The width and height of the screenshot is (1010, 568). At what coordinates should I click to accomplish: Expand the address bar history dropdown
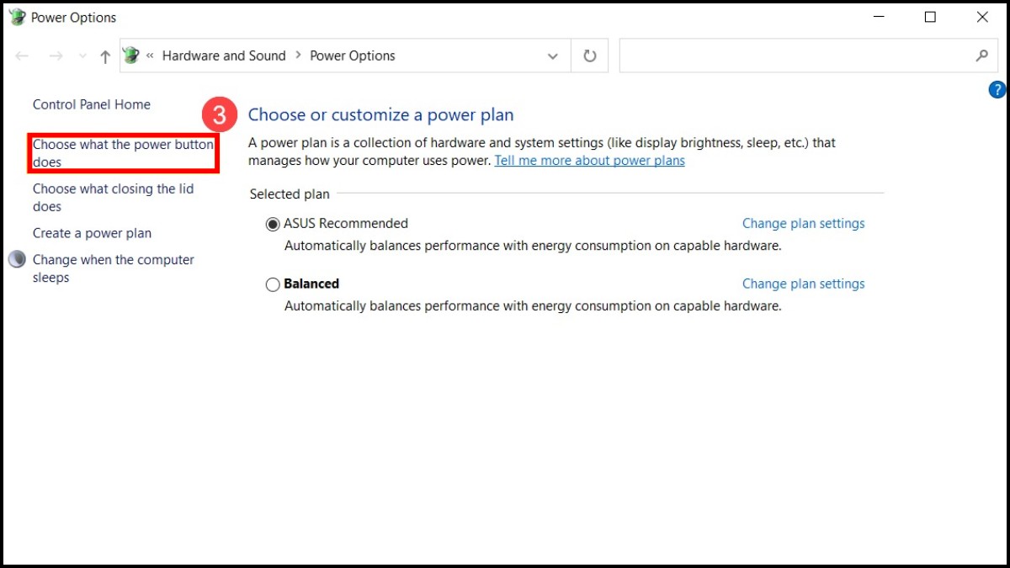pyautogui.click(x=553, y=56)
